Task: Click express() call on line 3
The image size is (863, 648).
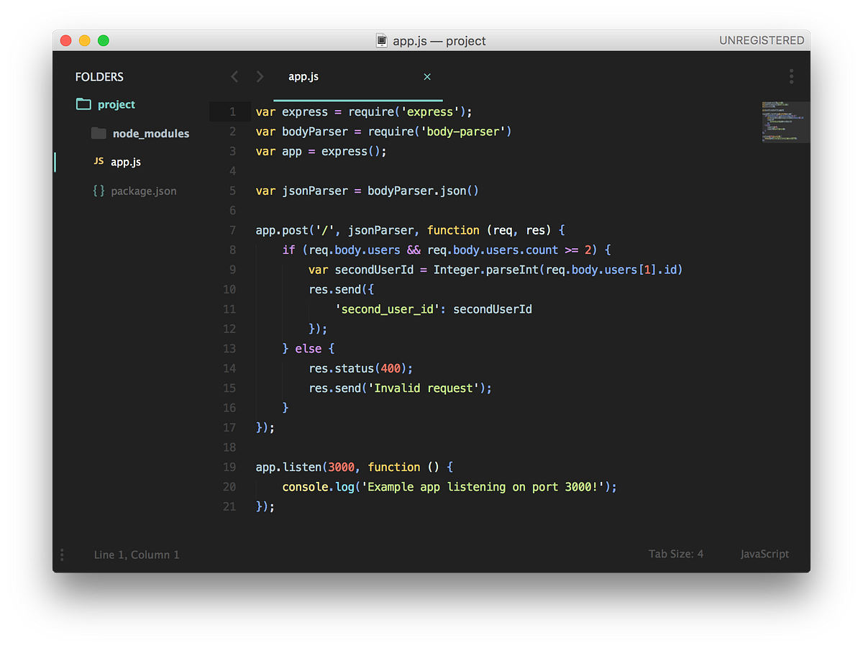Action: click(x=351, y=152)
